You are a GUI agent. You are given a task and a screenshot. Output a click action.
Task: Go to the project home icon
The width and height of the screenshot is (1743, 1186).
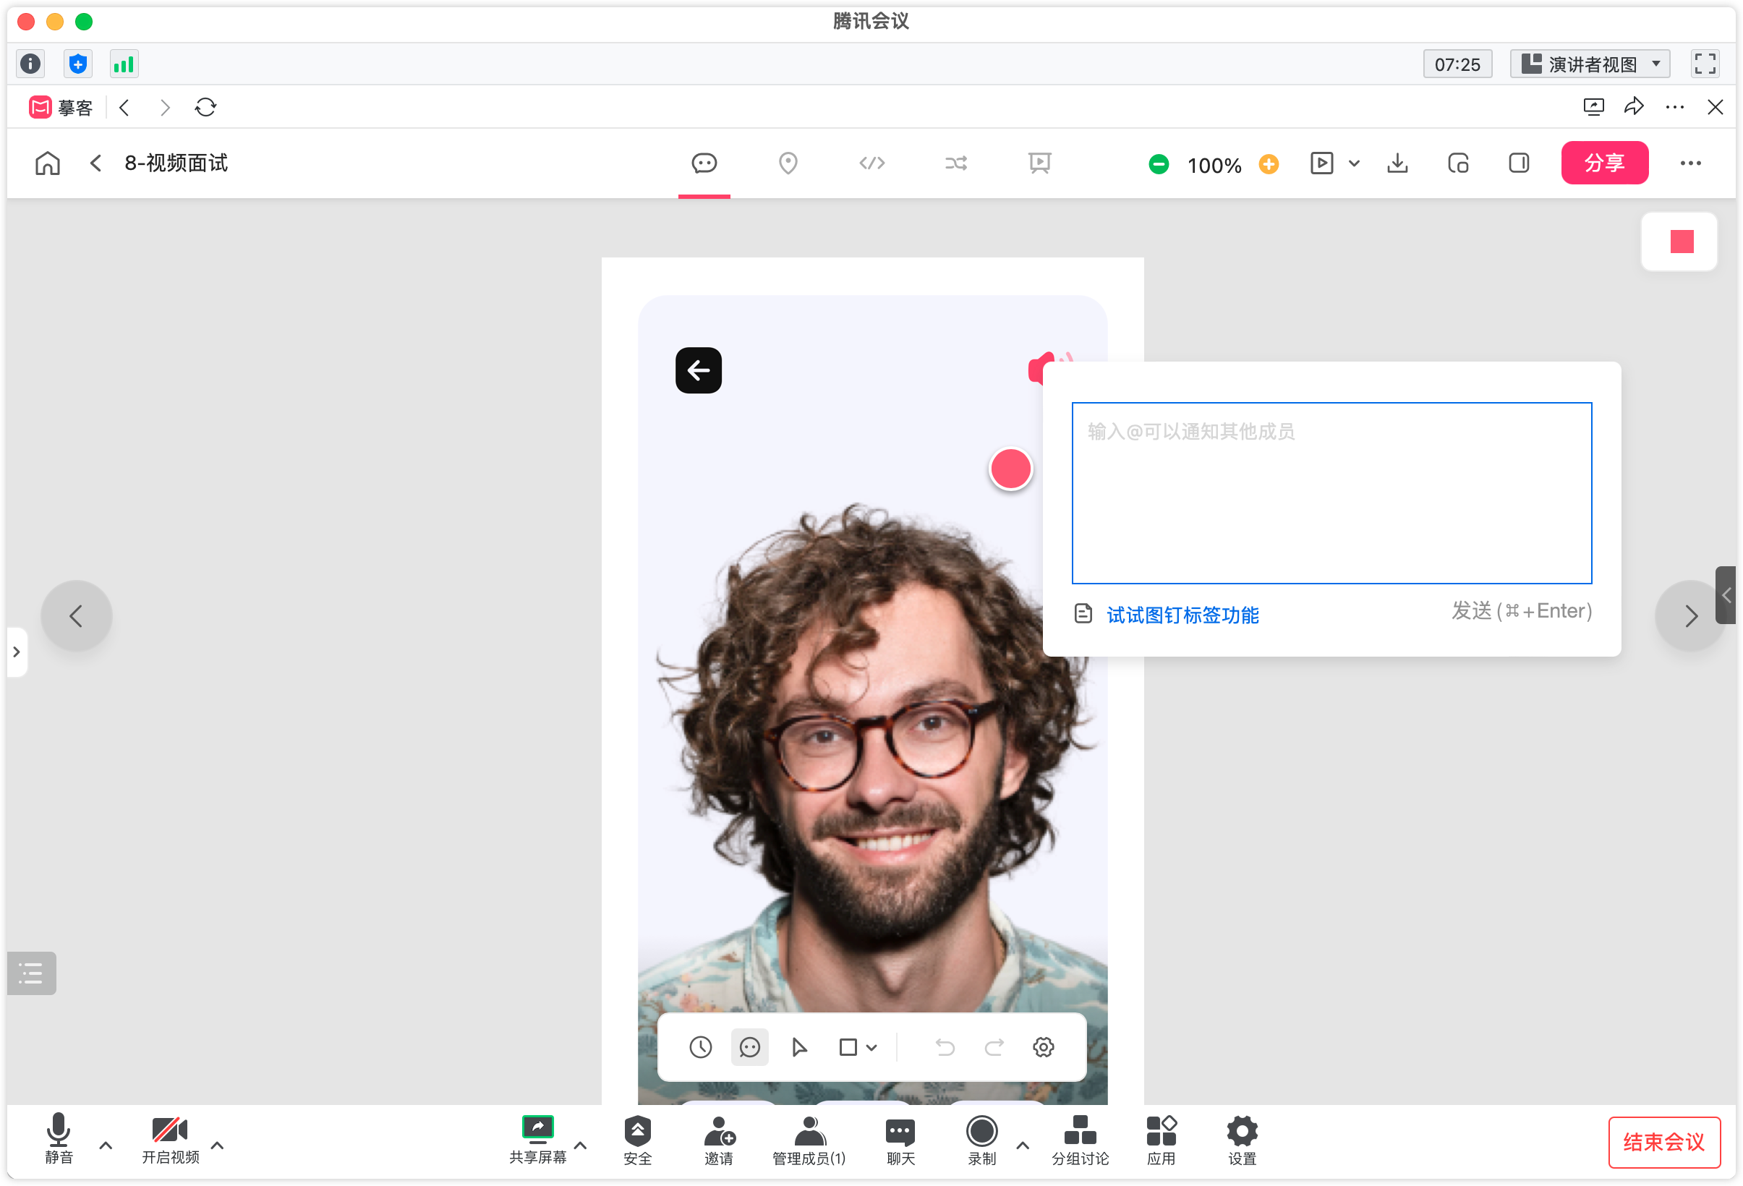tap(47, 163)
